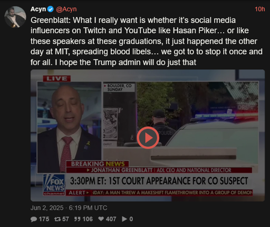The height and width of the screenshot is (227, 270).
Task: Click the quote marks icon
Action: tap(77, 219)
